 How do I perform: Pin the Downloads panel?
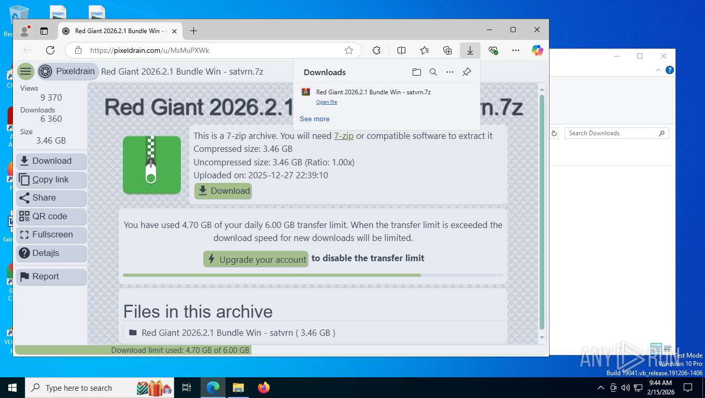click(467, 72)
